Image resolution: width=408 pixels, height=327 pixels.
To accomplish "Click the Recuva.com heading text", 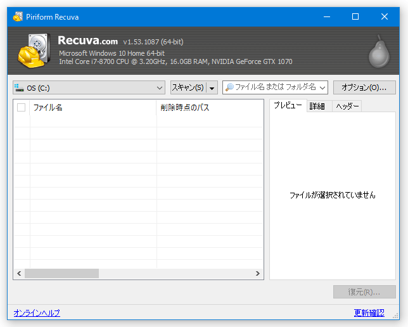I will coord(87,41).
